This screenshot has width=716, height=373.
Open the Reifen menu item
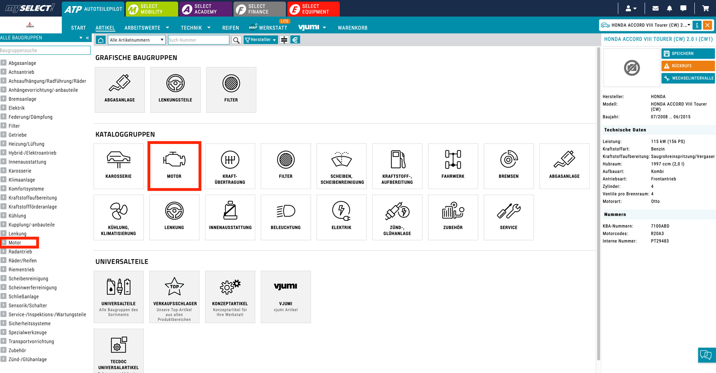pos(231,28)
